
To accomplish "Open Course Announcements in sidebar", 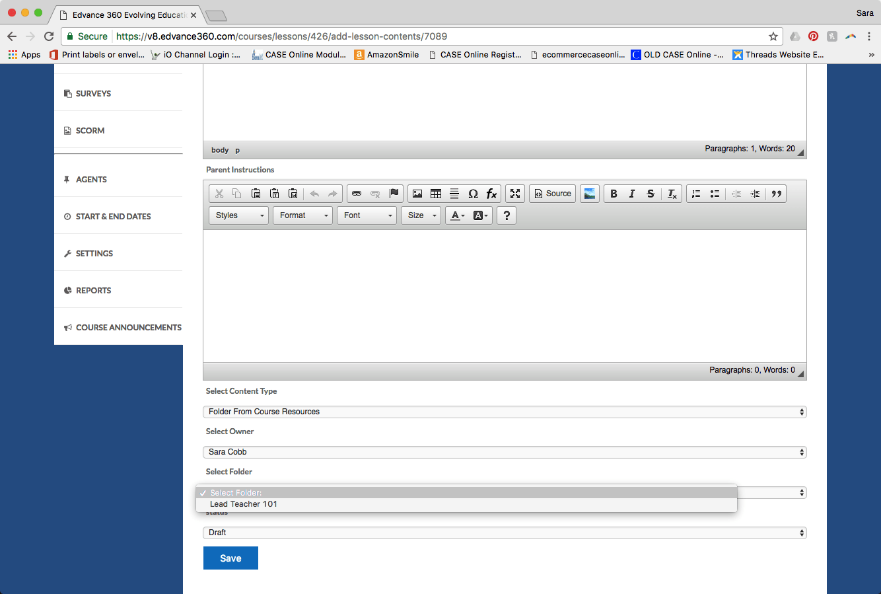I will click(128, 328).
